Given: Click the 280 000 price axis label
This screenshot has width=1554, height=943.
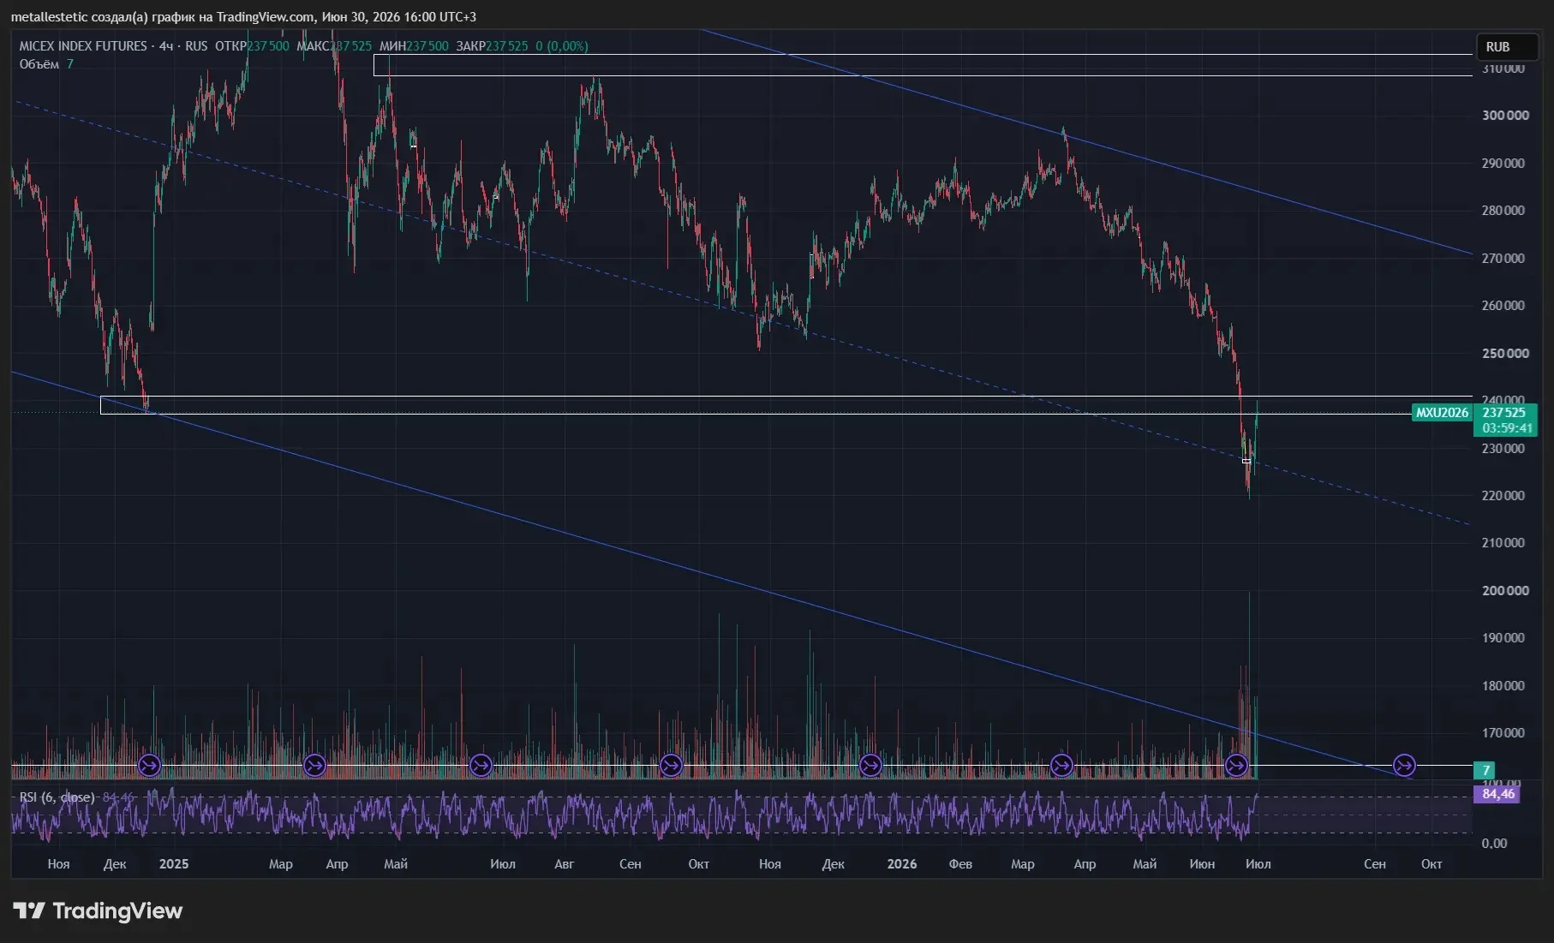Looking at the screenshot, I should point(1503,211).
